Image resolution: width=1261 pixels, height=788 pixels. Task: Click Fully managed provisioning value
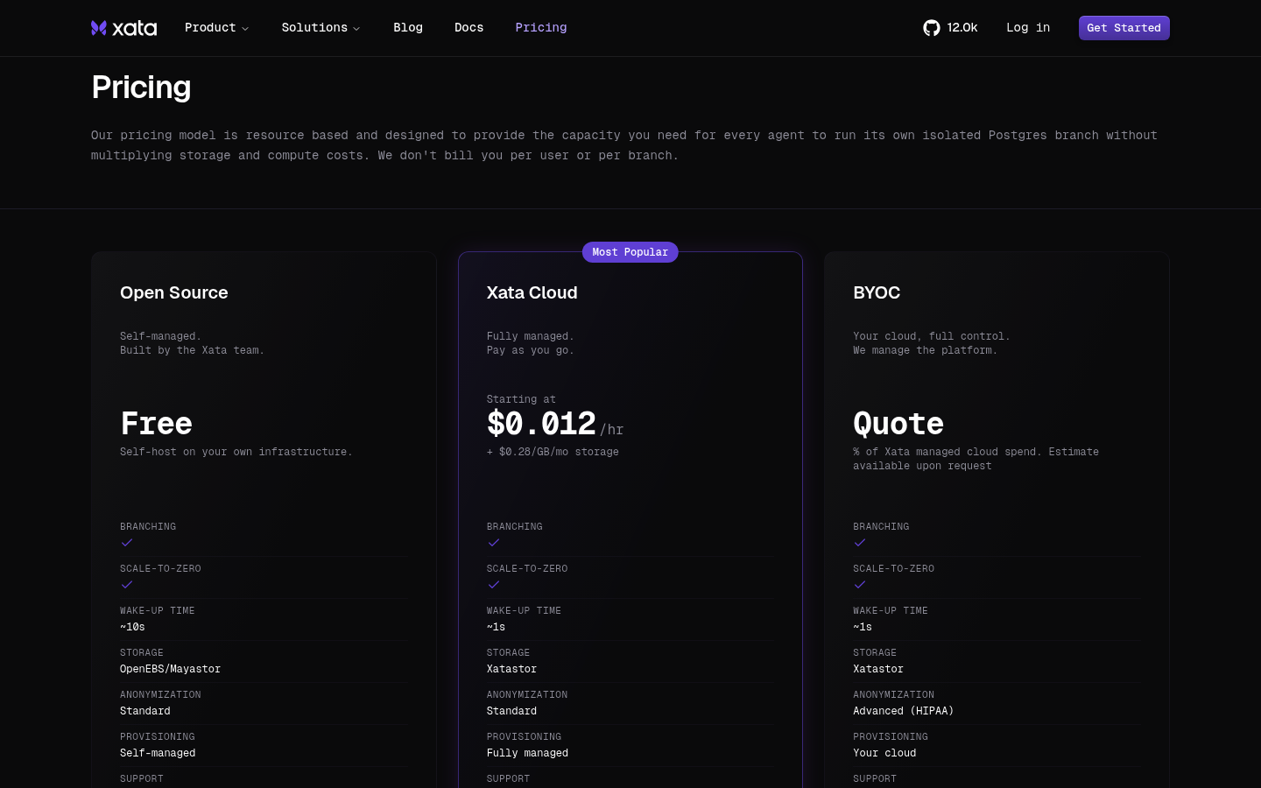[x=527, y=753]
